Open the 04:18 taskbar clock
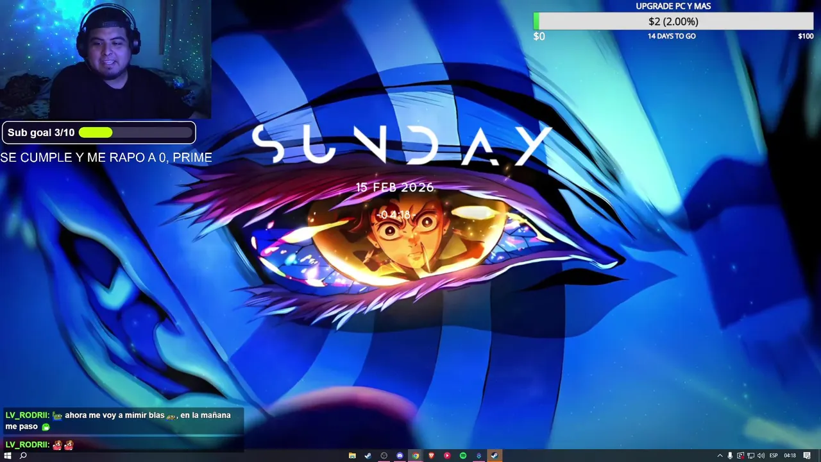The width and height of the screenshot is (821, 462). pyautogui.click(x=790, y=456)
